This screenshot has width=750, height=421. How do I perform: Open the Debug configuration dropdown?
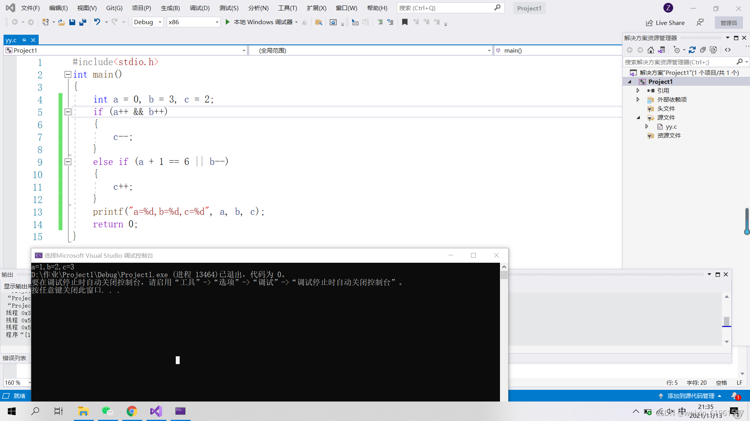click(x=160, y=22)
